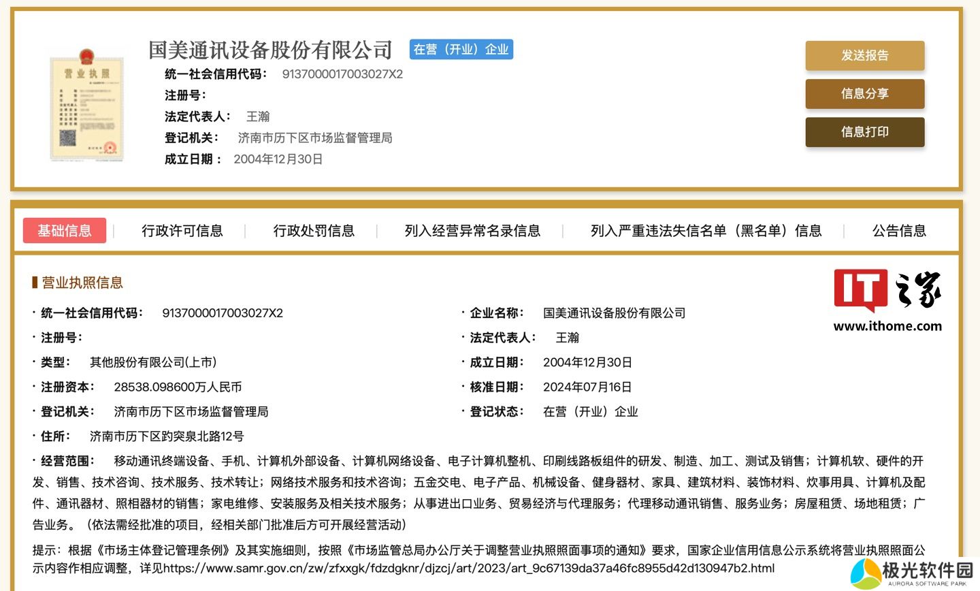Screen dimensions: 980x591
Task: Switch to the 公告信息 tab
Action: tap(899, 231)
